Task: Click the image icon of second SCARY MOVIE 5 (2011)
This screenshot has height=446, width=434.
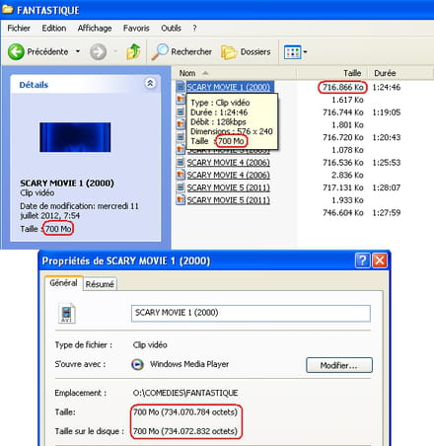Action: coord(181,199)
